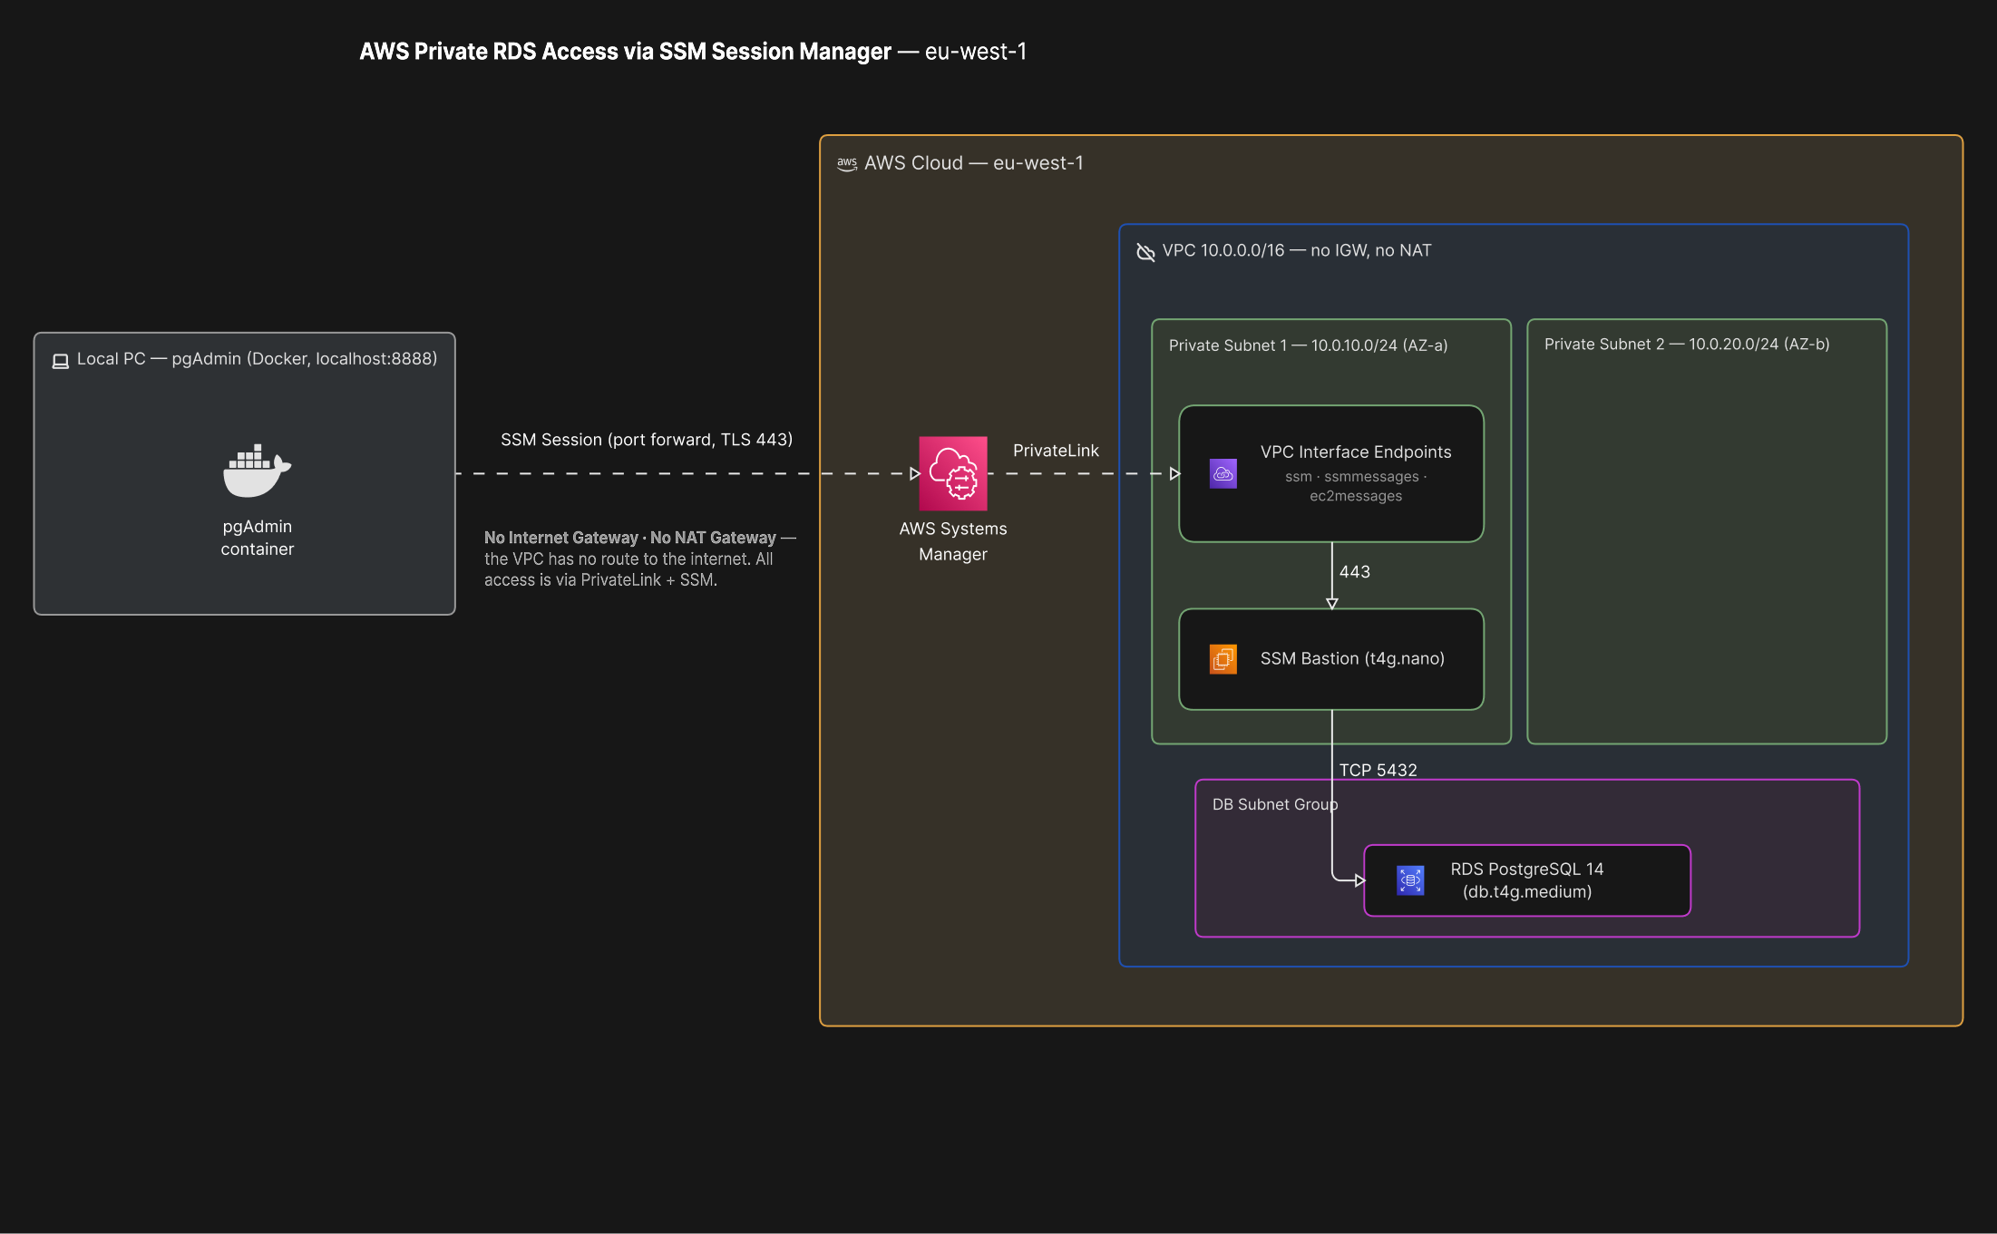1997x1234 pixels.
Task: Click the 'SSM Session (port forward, TLS 443)' label
Action: coord(647,440)
